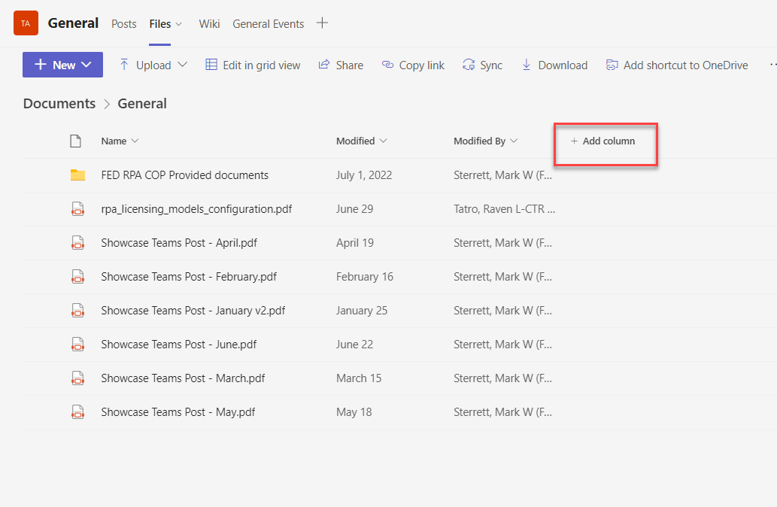Image resolution: width=777 pixels, height=507 pixels.
Task: Click the Share arrow icon
Action: [x=324, y=65]
